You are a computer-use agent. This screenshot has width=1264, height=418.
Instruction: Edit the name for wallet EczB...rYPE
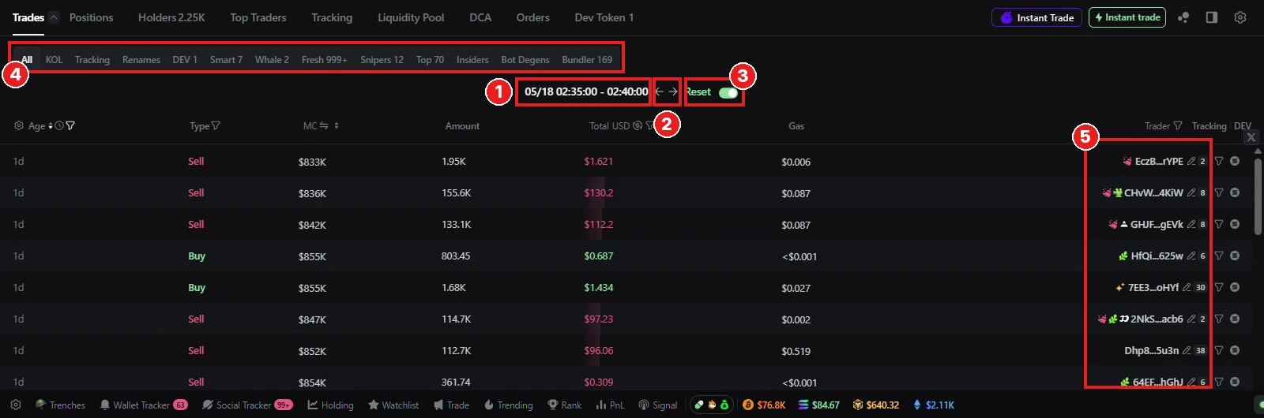coord(1191,161)
